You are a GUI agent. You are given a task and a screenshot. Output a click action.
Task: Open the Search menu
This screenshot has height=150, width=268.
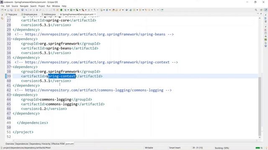point(33,6)
